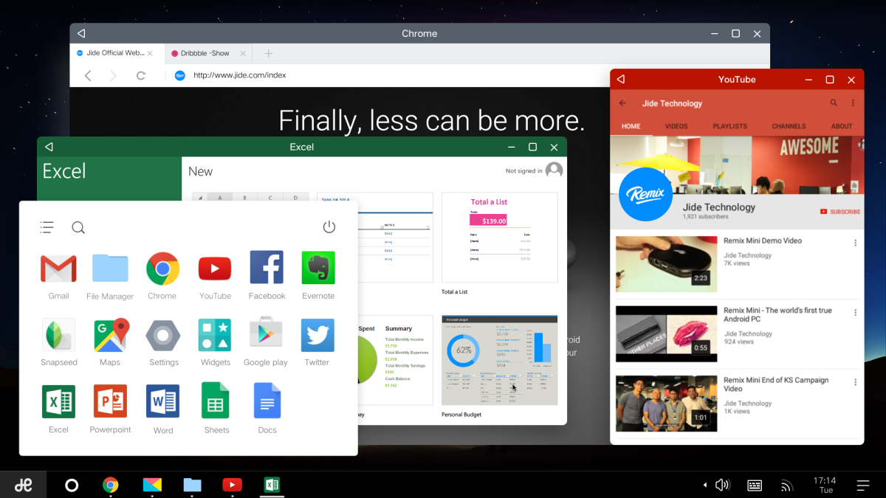Sign in to Excel via Not signed in

pyautogui.click(x=525, y=170)
